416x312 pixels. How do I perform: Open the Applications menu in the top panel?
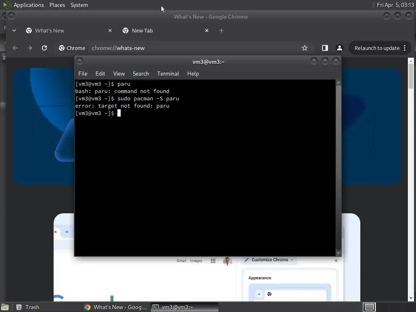(x=29, y=5)
